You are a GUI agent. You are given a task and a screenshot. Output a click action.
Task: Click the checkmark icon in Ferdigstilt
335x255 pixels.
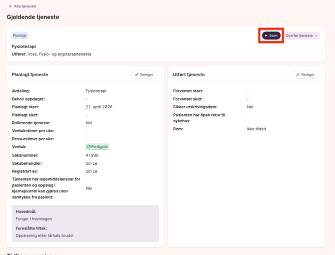89,147
